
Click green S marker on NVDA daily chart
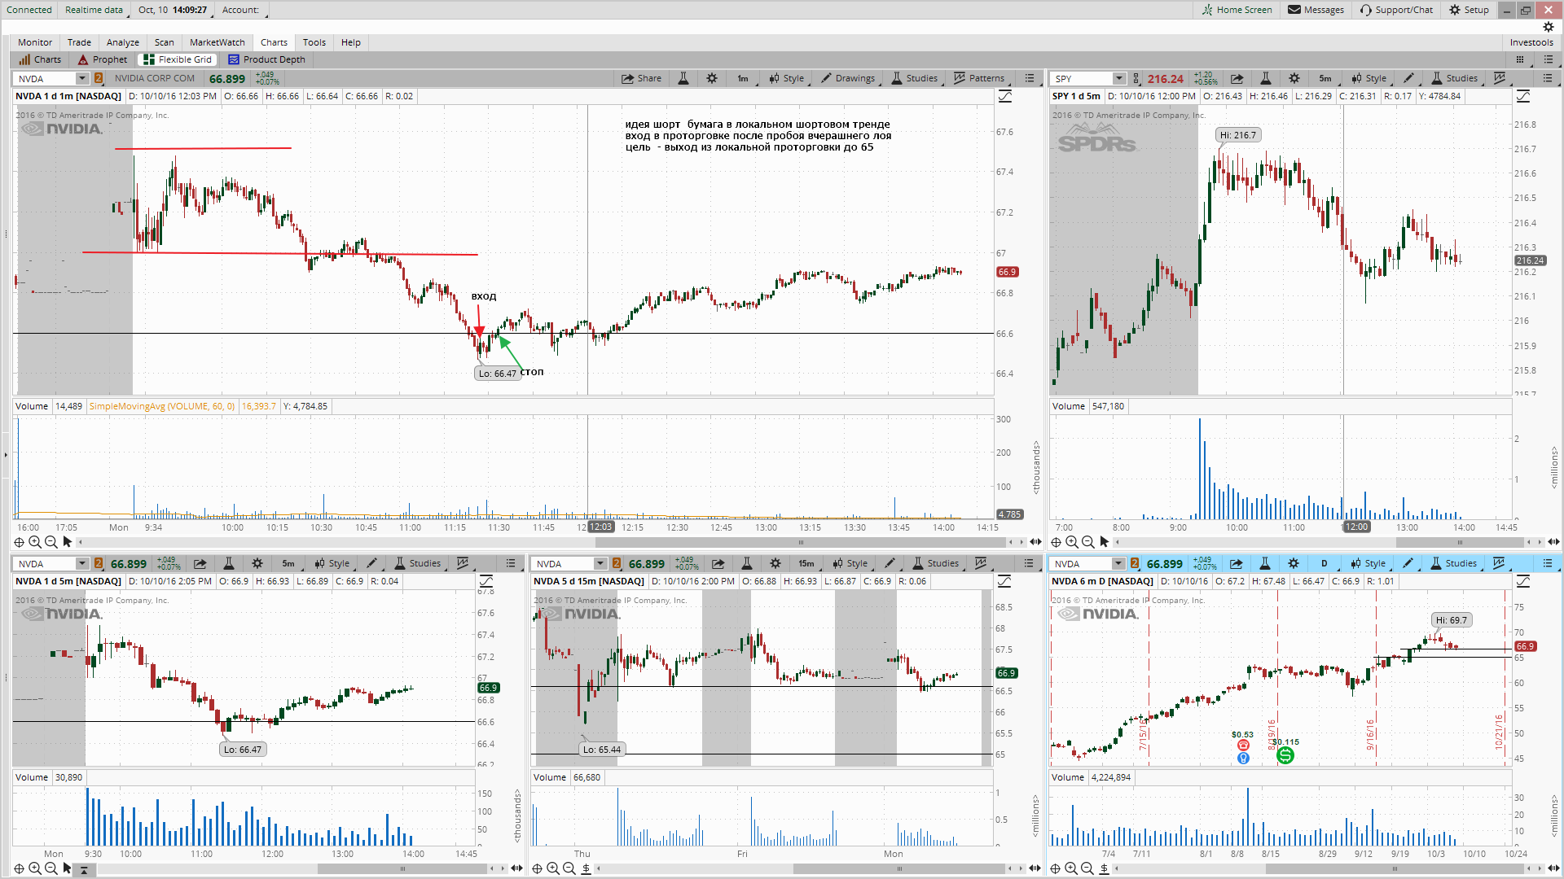(x=1285, y=755)
